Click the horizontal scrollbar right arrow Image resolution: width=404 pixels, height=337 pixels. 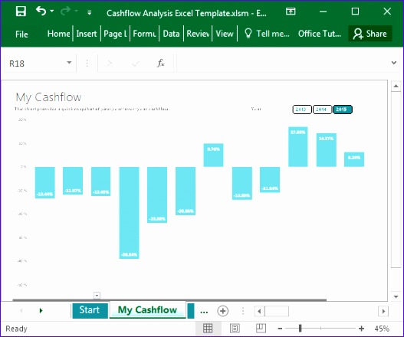[383, 311]
